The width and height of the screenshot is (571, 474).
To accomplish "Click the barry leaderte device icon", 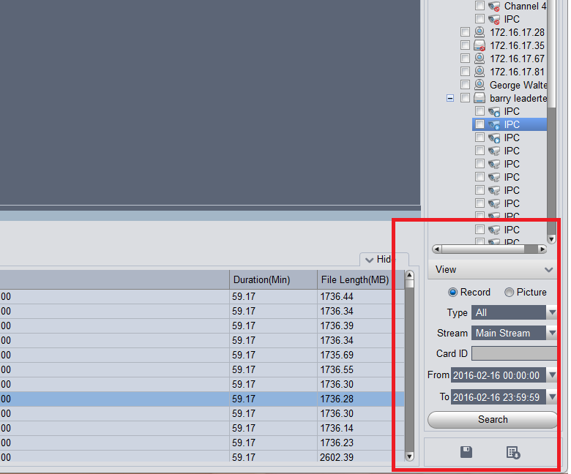I will (479, 98).
